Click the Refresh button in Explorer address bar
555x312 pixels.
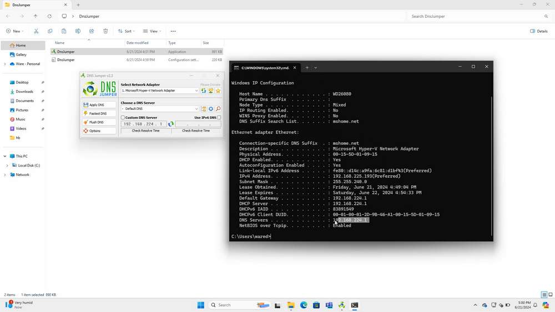pyautogui.click(x=49, y=16)
